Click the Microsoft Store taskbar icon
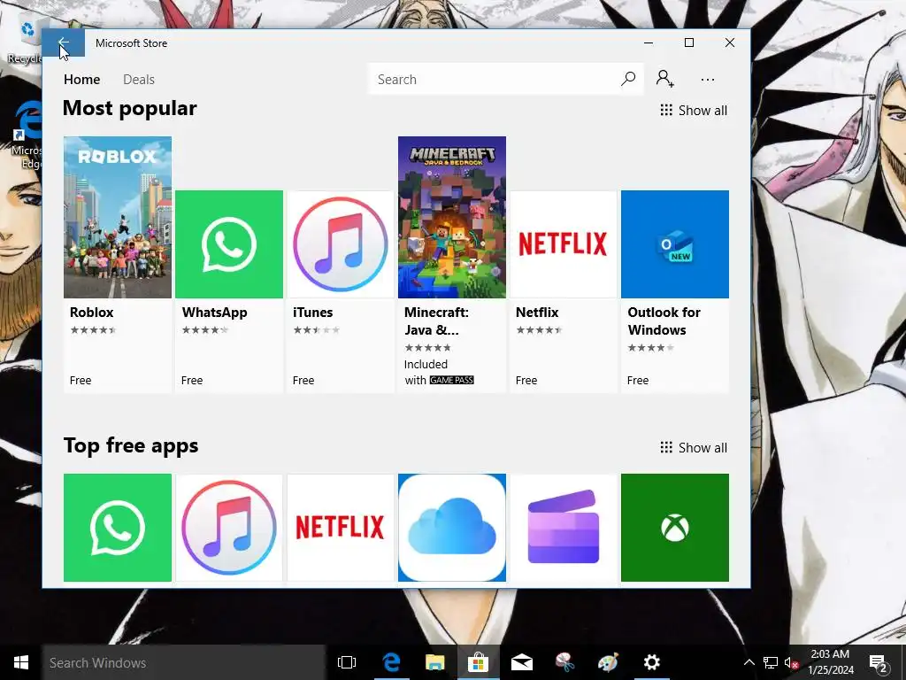The height and width of the screenshot is (680, 906). [479, 662]
